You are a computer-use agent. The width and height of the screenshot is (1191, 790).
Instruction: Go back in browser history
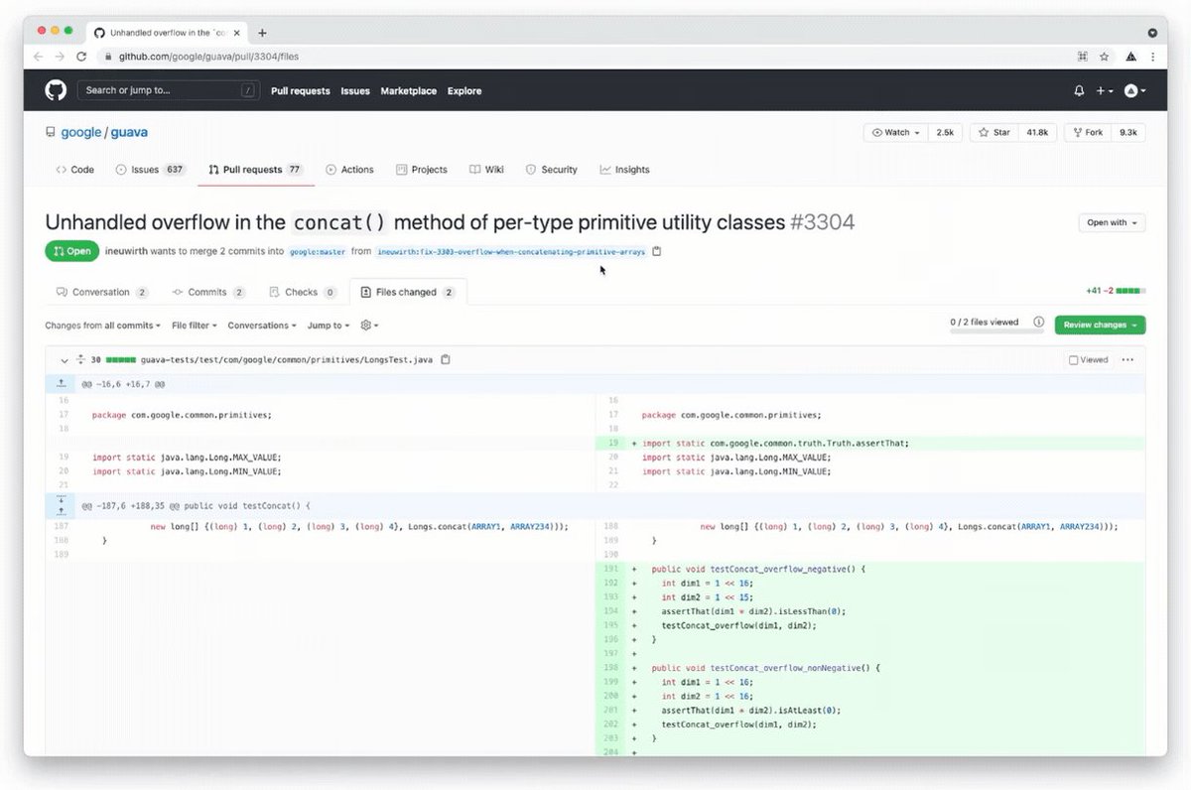click(x=39, y=58)
